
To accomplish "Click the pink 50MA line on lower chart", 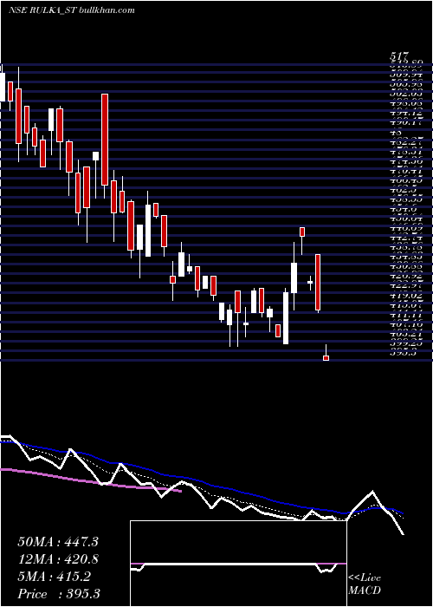I will click(91, 481).
